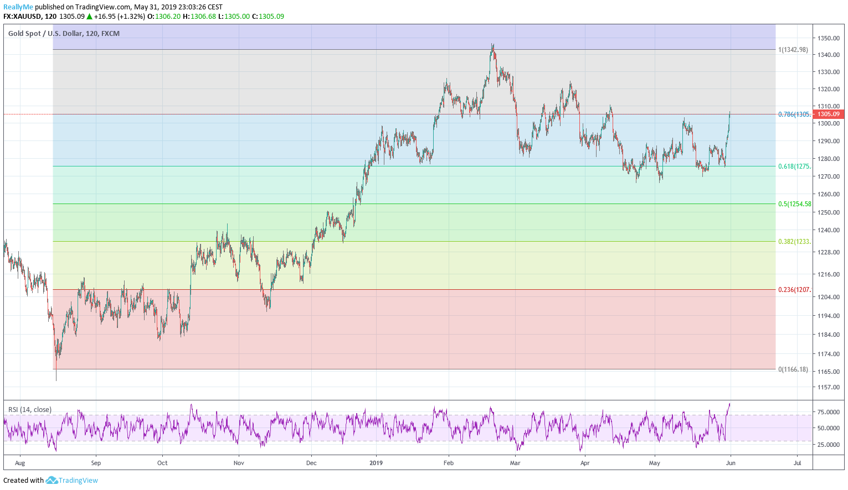
Task: Click the Jun label on time axis
Action: pos(731,463)
